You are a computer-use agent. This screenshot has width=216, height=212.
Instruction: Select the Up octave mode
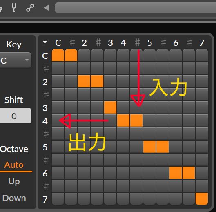tap(14, 181)
